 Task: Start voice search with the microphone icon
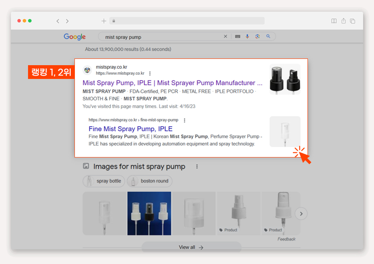pos(247,36)
